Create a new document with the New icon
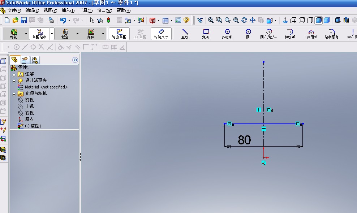 (x=7, y=20)
